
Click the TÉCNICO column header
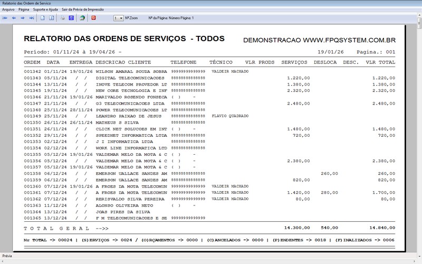point(220,62)
